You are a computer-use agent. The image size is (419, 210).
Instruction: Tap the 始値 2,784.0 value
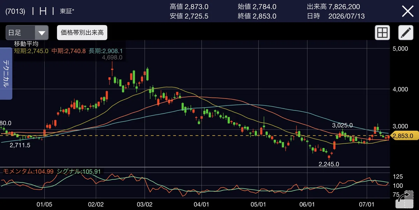(257, 7)
